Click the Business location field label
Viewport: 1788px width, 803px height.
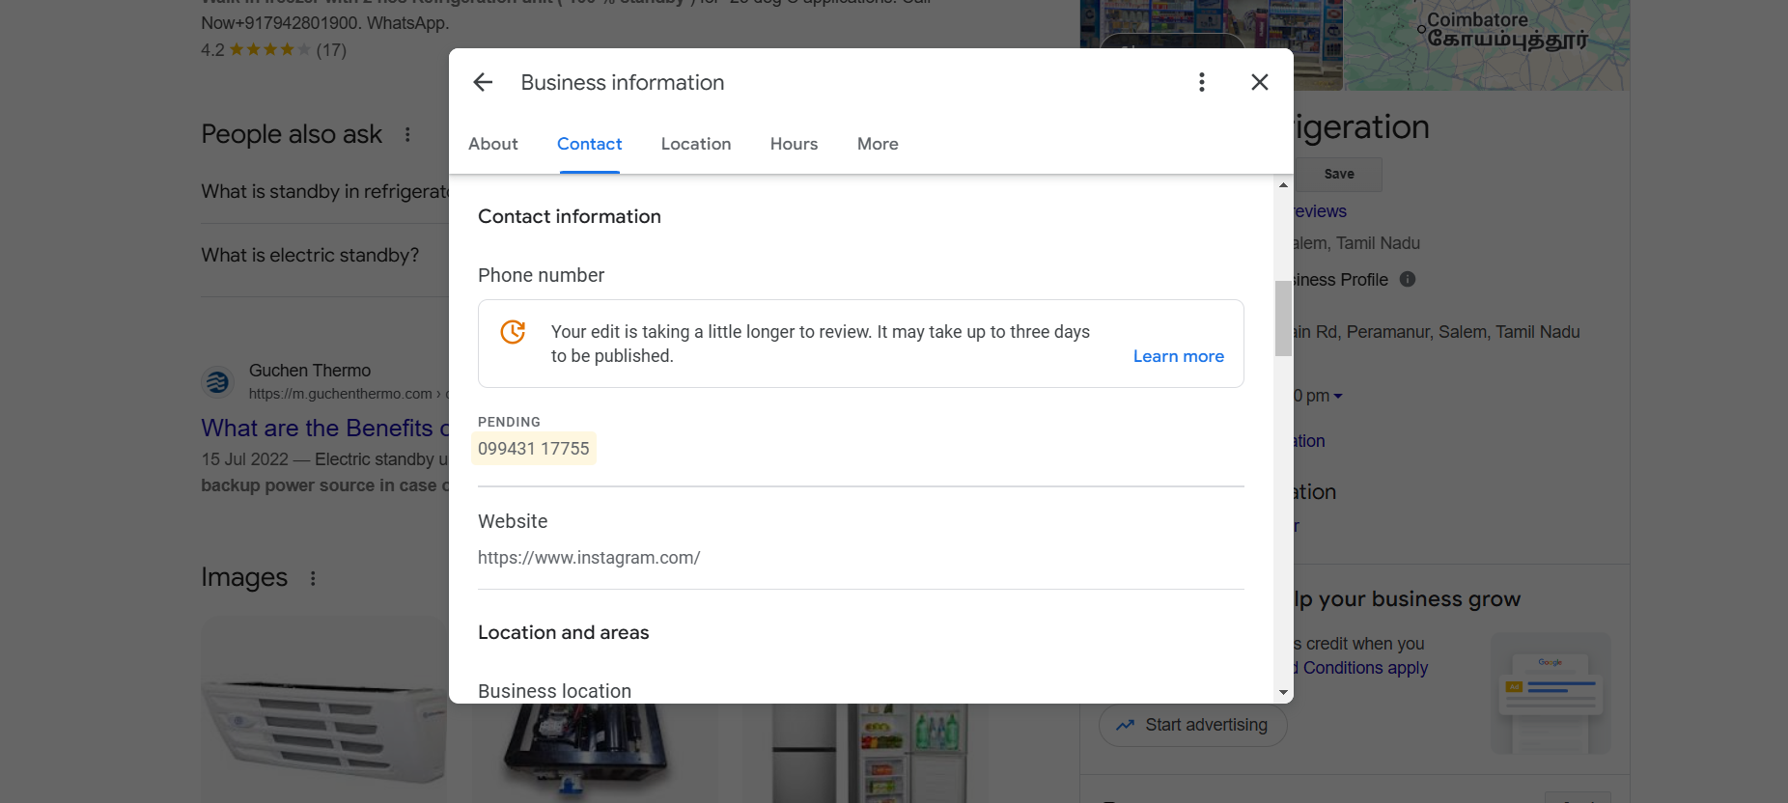[554, 691]
